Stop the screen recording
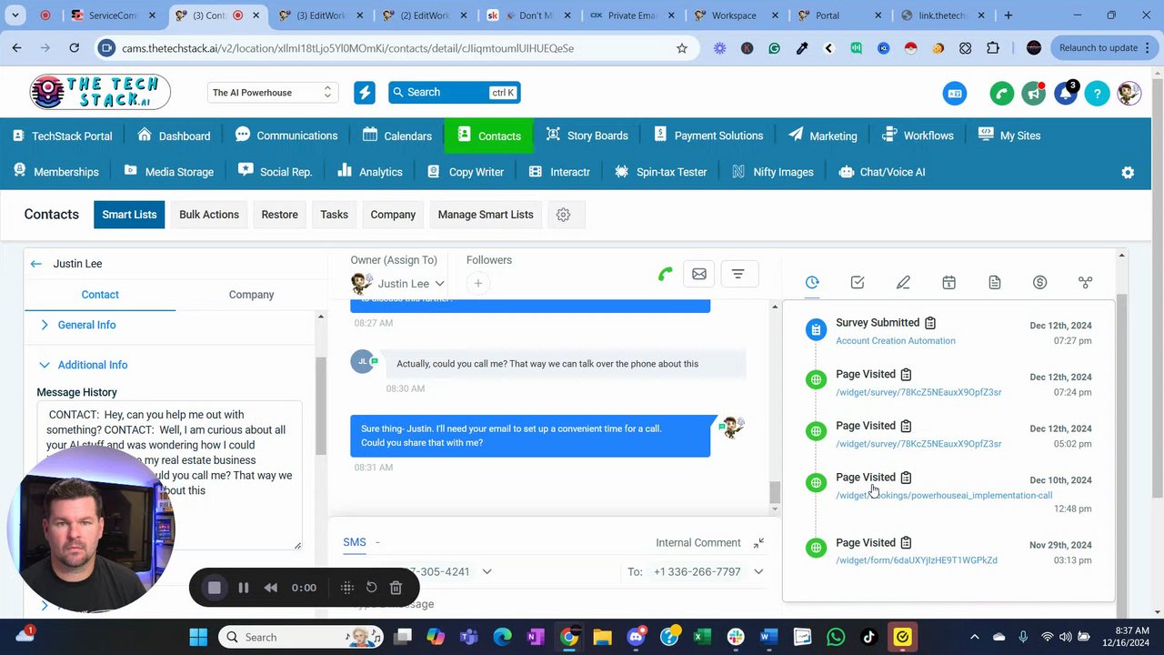The height and width of the screenshot is (655, 1164). click(215, 588)
